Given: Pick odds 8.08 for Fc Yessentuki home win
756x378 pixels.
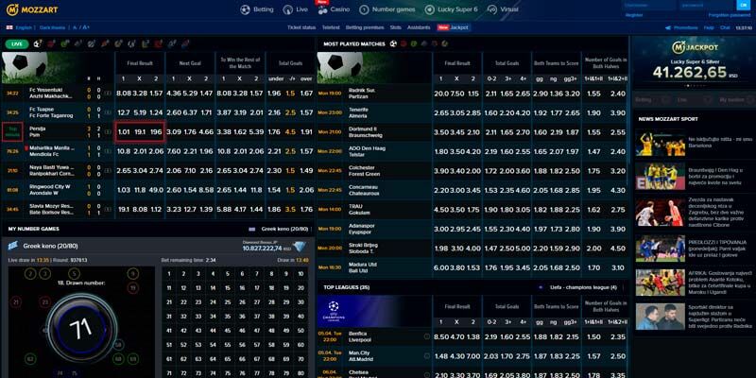Looking at the screenshot, I should pos(124,93).
